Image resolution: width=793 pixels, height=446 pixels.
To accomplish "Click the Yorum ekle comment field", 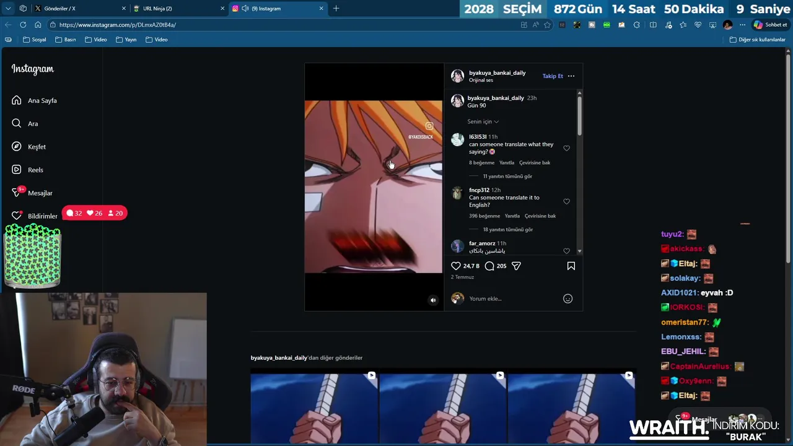I will click(x=513, y=299).
